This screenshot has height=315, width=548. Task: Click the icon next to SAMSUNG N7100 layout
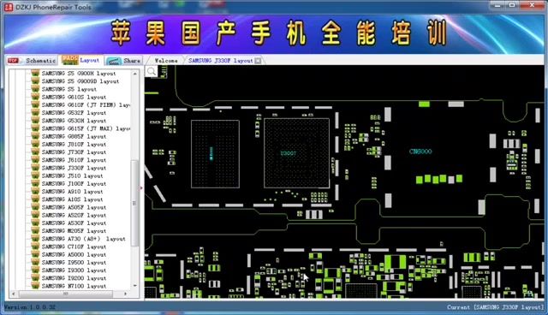tap(35, 286)
